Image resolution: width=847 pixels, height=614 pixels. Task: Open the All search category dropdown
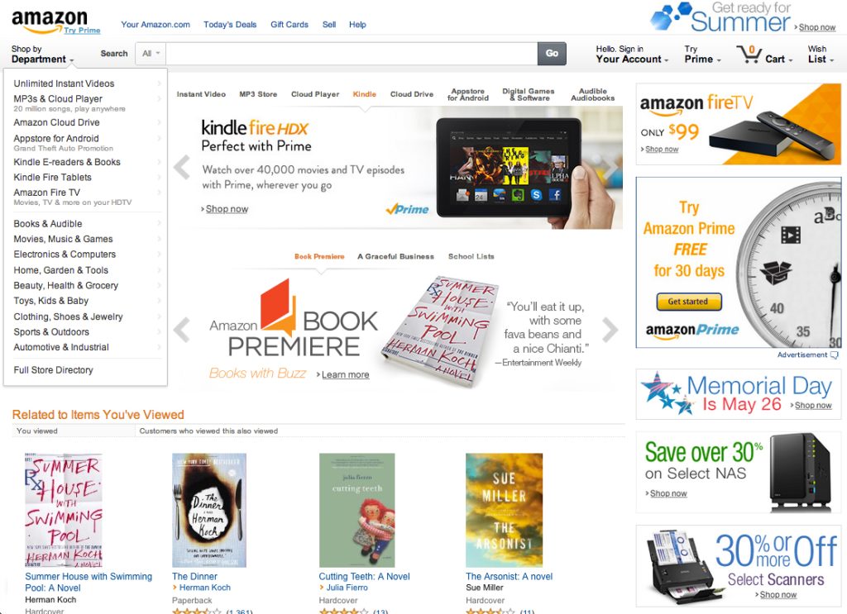[151, 54]
